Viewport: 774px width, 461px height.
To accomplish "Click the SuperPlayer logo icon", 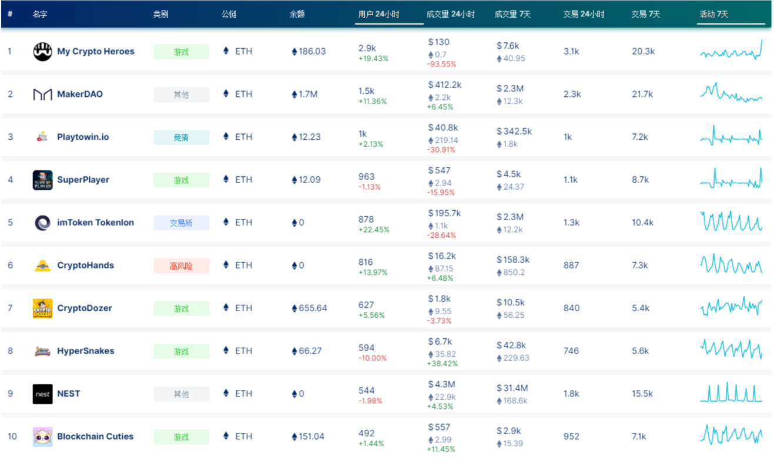I will coord(42,180).
